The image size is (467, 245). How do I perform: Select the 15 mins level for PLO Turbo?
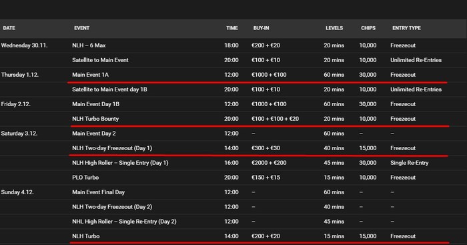(x=334, y=178)
